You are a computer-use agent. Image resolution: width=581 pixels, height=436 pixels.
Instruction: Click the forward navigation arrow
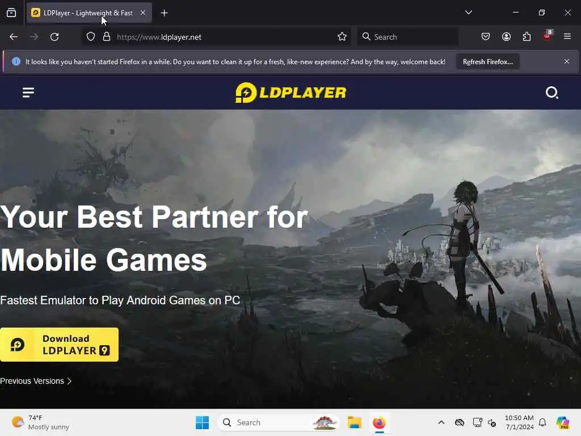pos(33,37)
